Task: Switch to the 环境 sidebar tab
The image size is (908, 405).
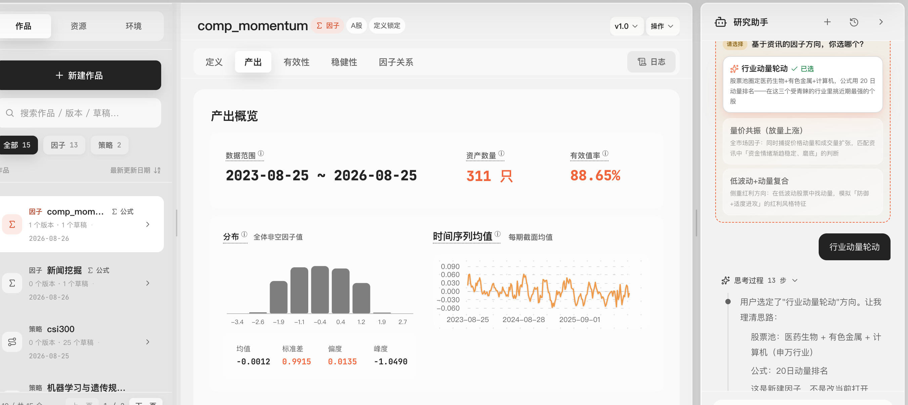Action: [134, 26]
